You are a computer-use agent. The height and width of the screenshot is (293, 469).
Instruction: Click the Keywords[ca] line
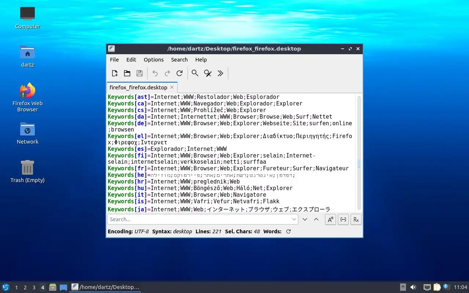pos(205,104)
